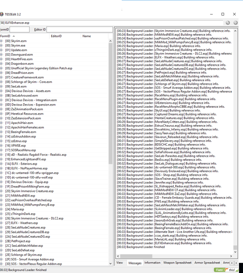243x273 pixels.
Task: Click the back navigation arrow icon
Action: [x=228, y=23]
